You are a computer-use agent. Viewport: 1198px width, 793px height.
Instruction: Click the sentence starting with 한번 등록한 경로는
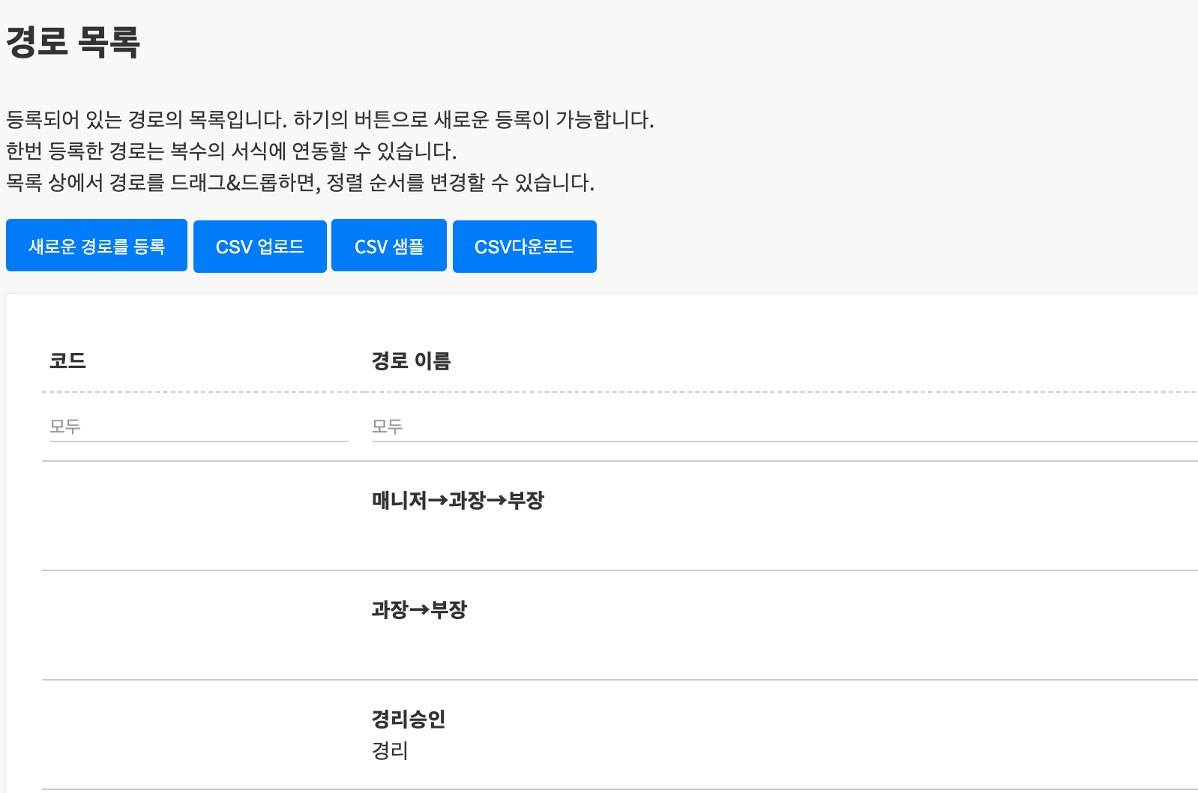click(231, 151)
